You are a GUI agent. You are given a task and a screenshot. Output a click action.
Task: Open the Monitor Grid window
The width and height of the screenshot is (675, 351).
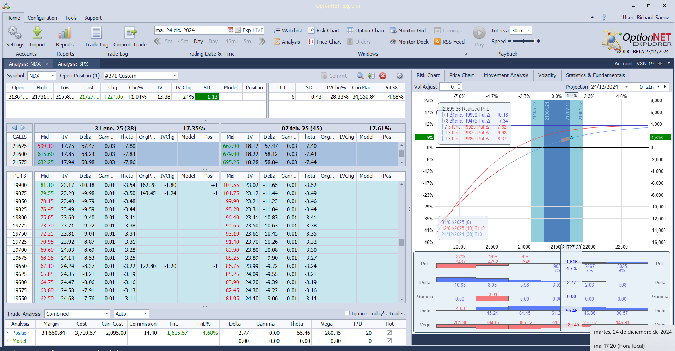tap(408, 31)
